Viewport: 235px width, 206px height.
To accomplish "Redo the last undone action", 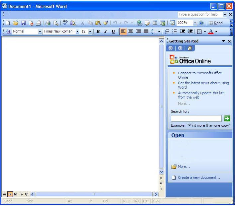I will pos(126,23).
